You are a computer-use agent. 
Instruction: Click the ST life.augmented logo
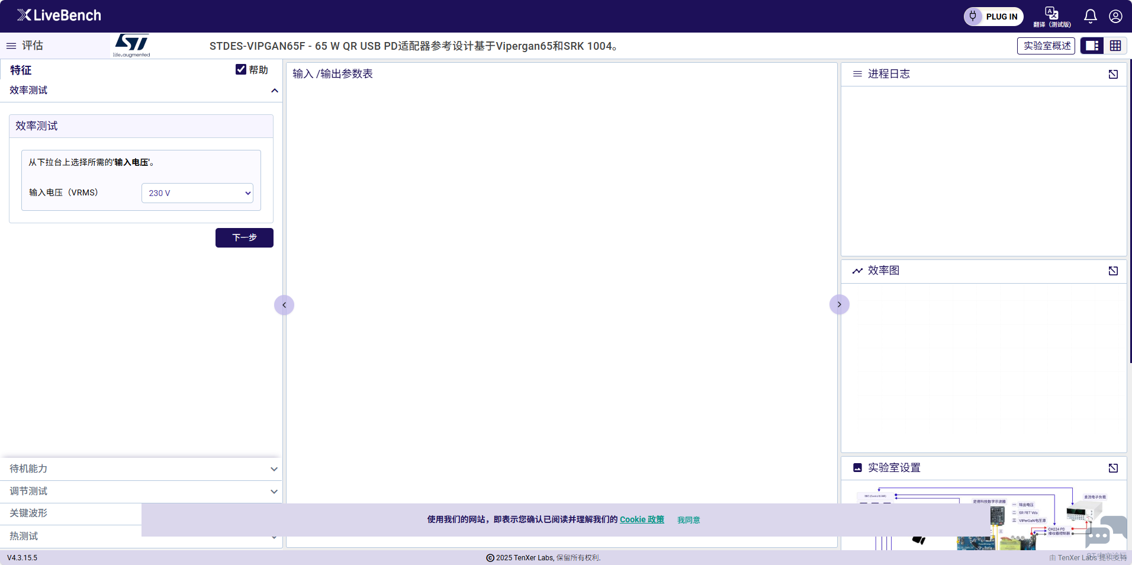[131, 46]
